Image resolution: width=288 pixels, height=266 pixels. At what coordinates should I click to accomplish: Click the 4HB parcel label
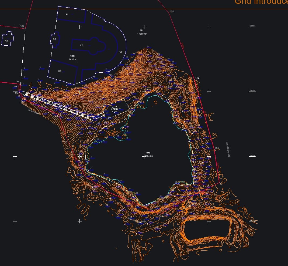(x=148, y=153)
